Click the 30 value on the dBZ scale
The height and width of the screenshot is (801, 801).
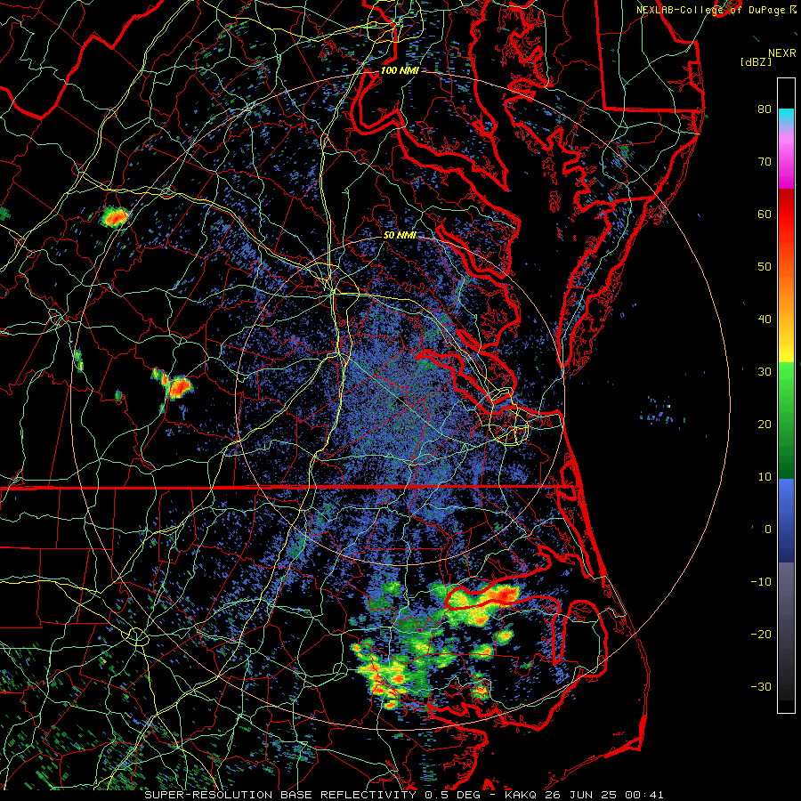pos(765,371)
